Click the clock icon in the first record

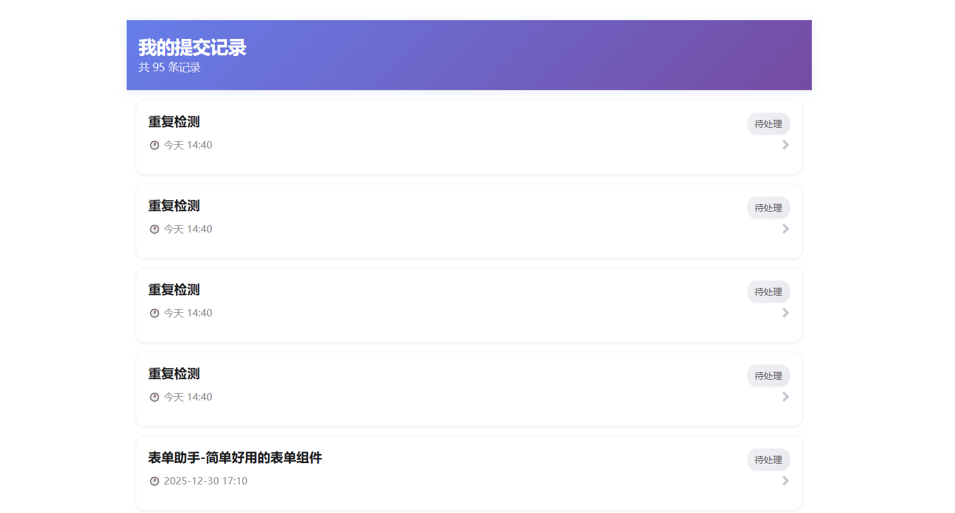click(x=155, y=145)
